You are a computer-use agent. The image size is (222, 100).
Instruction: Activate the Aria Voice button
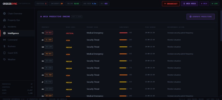pyautogui.click(x=189, y=4)
